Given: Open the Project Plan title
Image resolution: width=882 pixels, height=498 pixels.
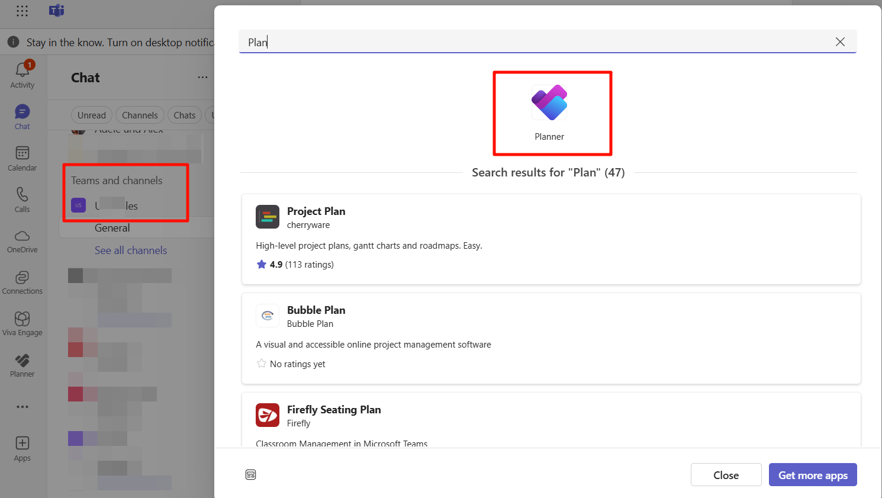Looking at the screenshot, I should (x=316, y=211).
